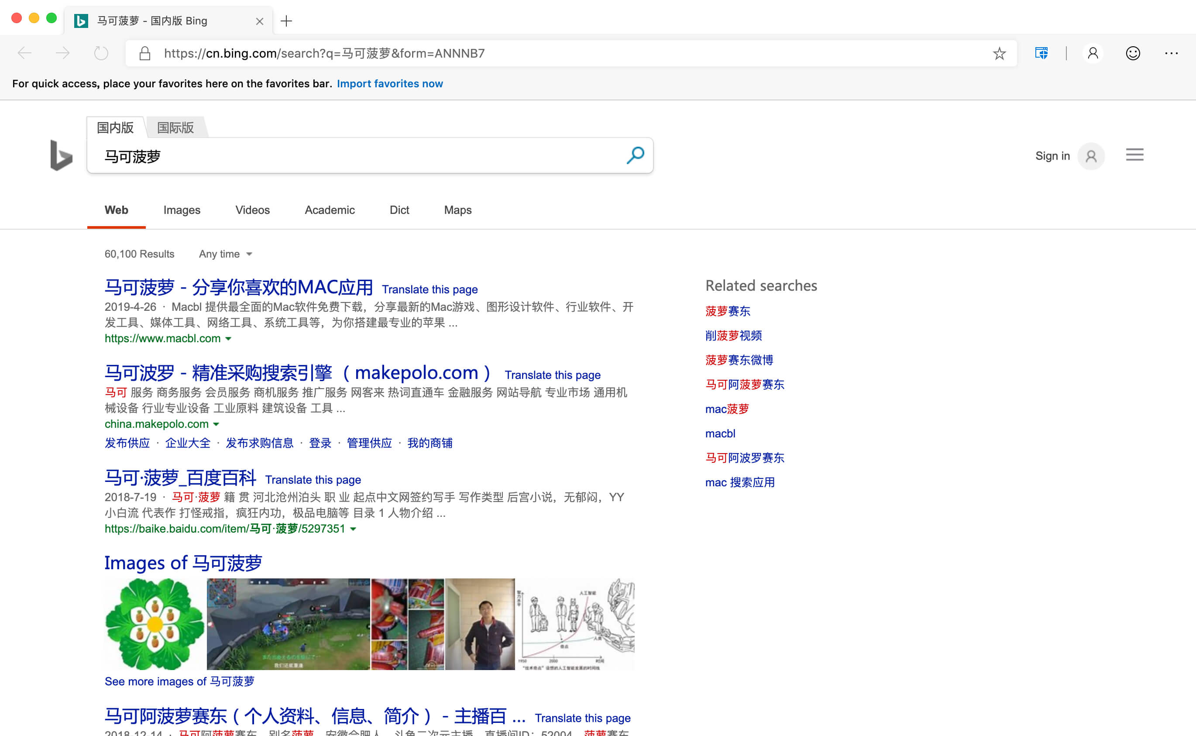Open the 马可·菠萝_百度百科 result
Screen dimensions: 1196x736
coord(180,478)
